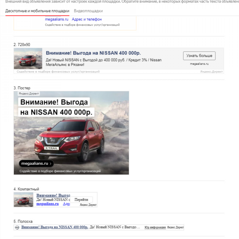Click megaalians.ru under the Узнать больше button

click(x=199, y=64)
